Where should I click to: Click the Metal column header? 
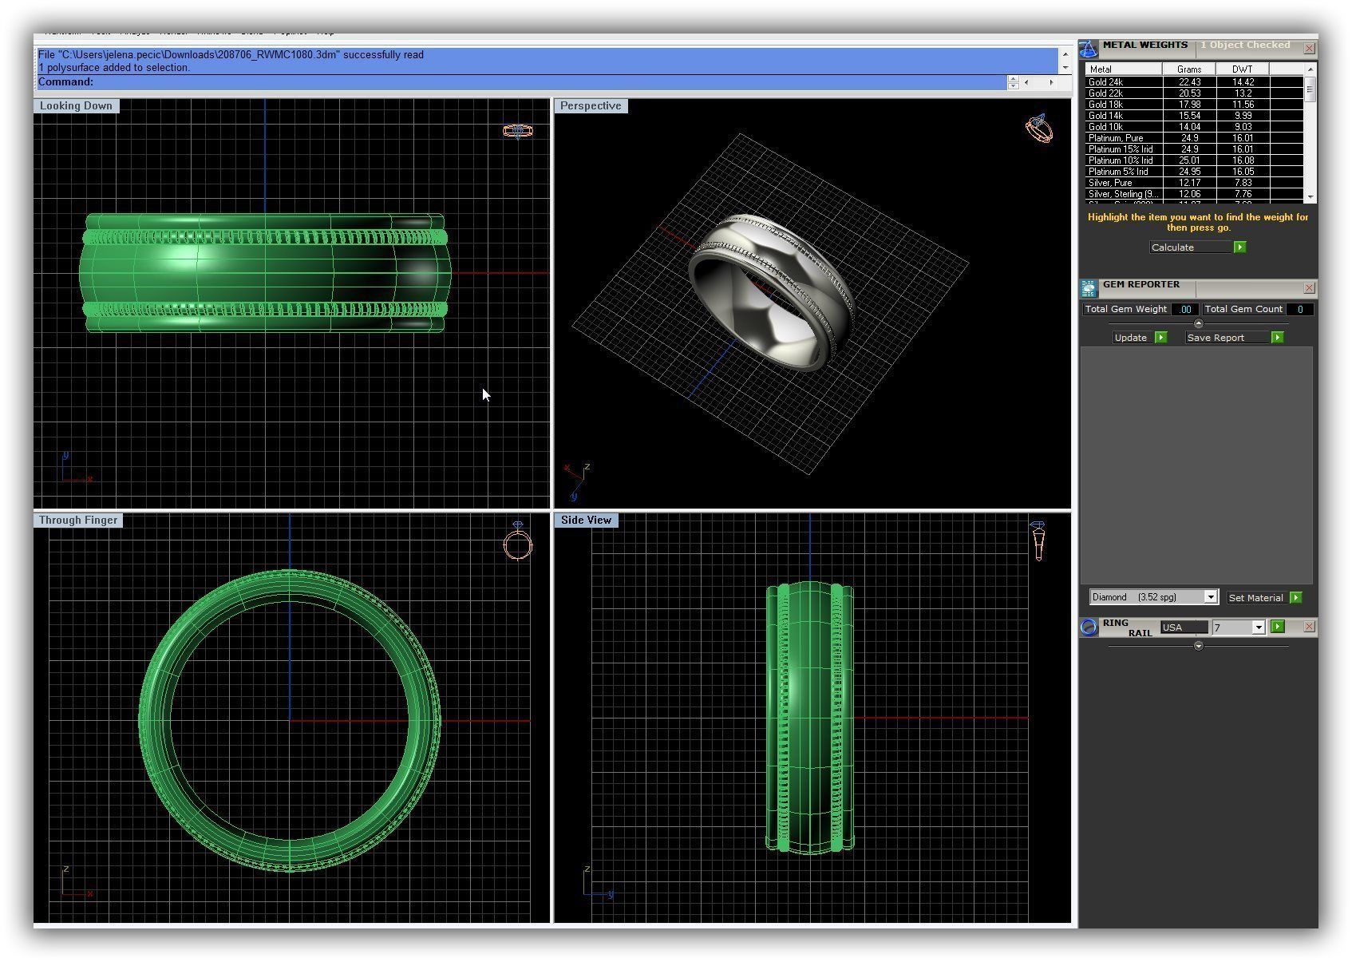pyautogui.click(x=1123, y=69)
